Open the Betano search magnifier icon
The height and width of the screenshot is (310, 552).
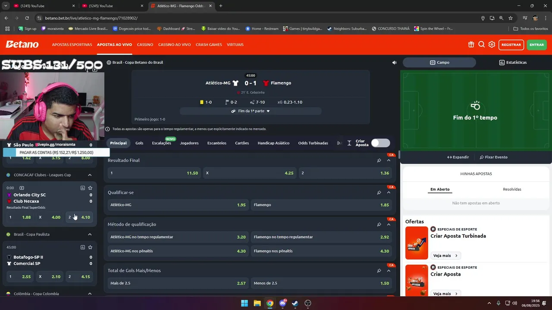pyautogui.click(x=481, y=44)
